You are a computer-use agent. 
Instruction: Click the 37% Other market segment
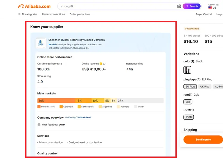coord(140,101)
